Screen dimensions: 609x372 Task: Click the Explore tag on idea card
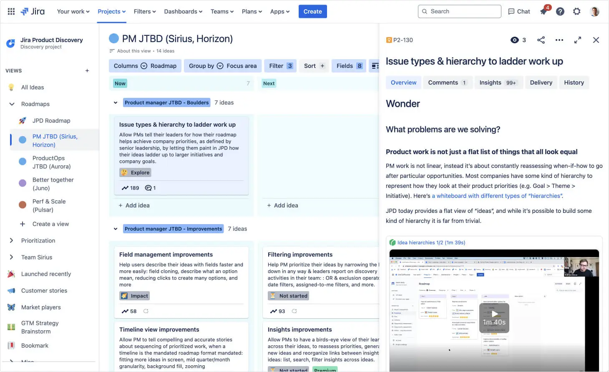(x=135, y=172)
